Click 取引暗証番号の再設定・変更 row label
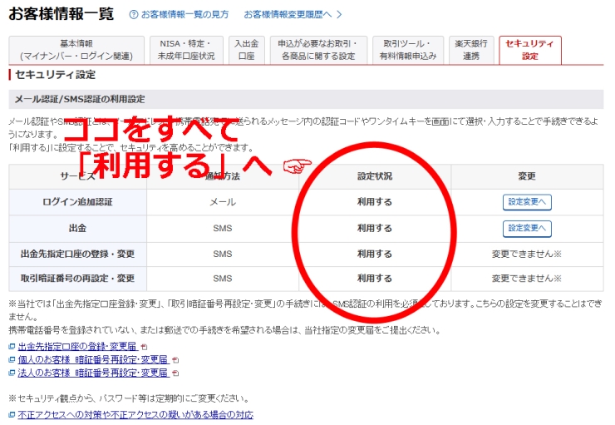The width and height of the screenshot is (615, 425). (x=77, y=279)
